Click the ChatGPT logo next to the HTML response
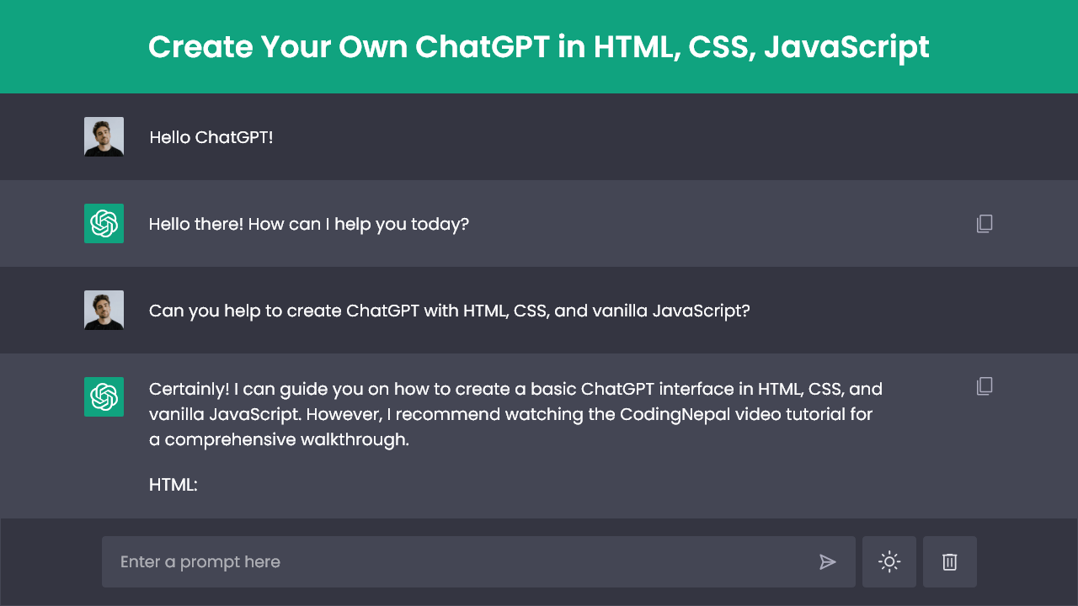1078x606 pixels. 103,396
